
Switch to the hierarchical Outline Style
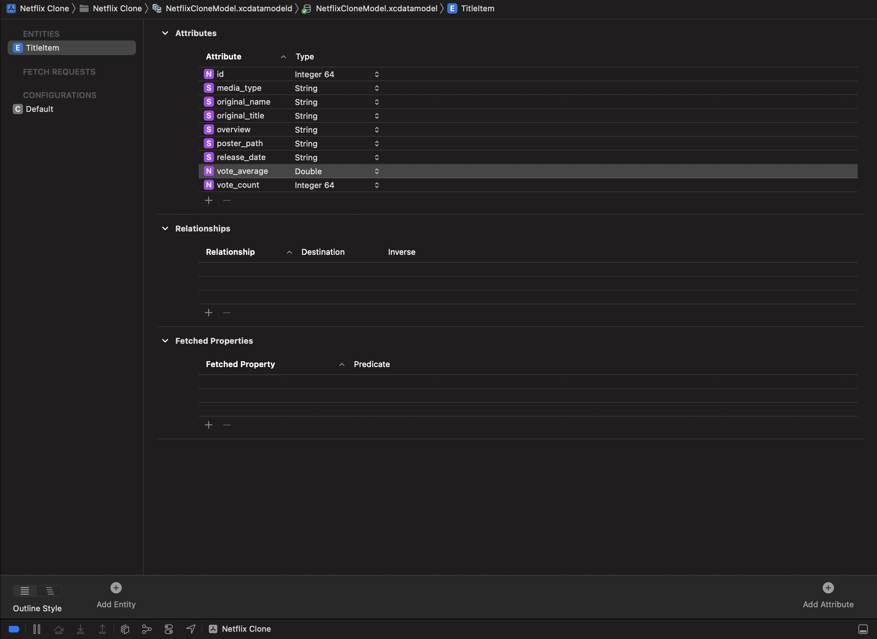(x=50, y=591)
